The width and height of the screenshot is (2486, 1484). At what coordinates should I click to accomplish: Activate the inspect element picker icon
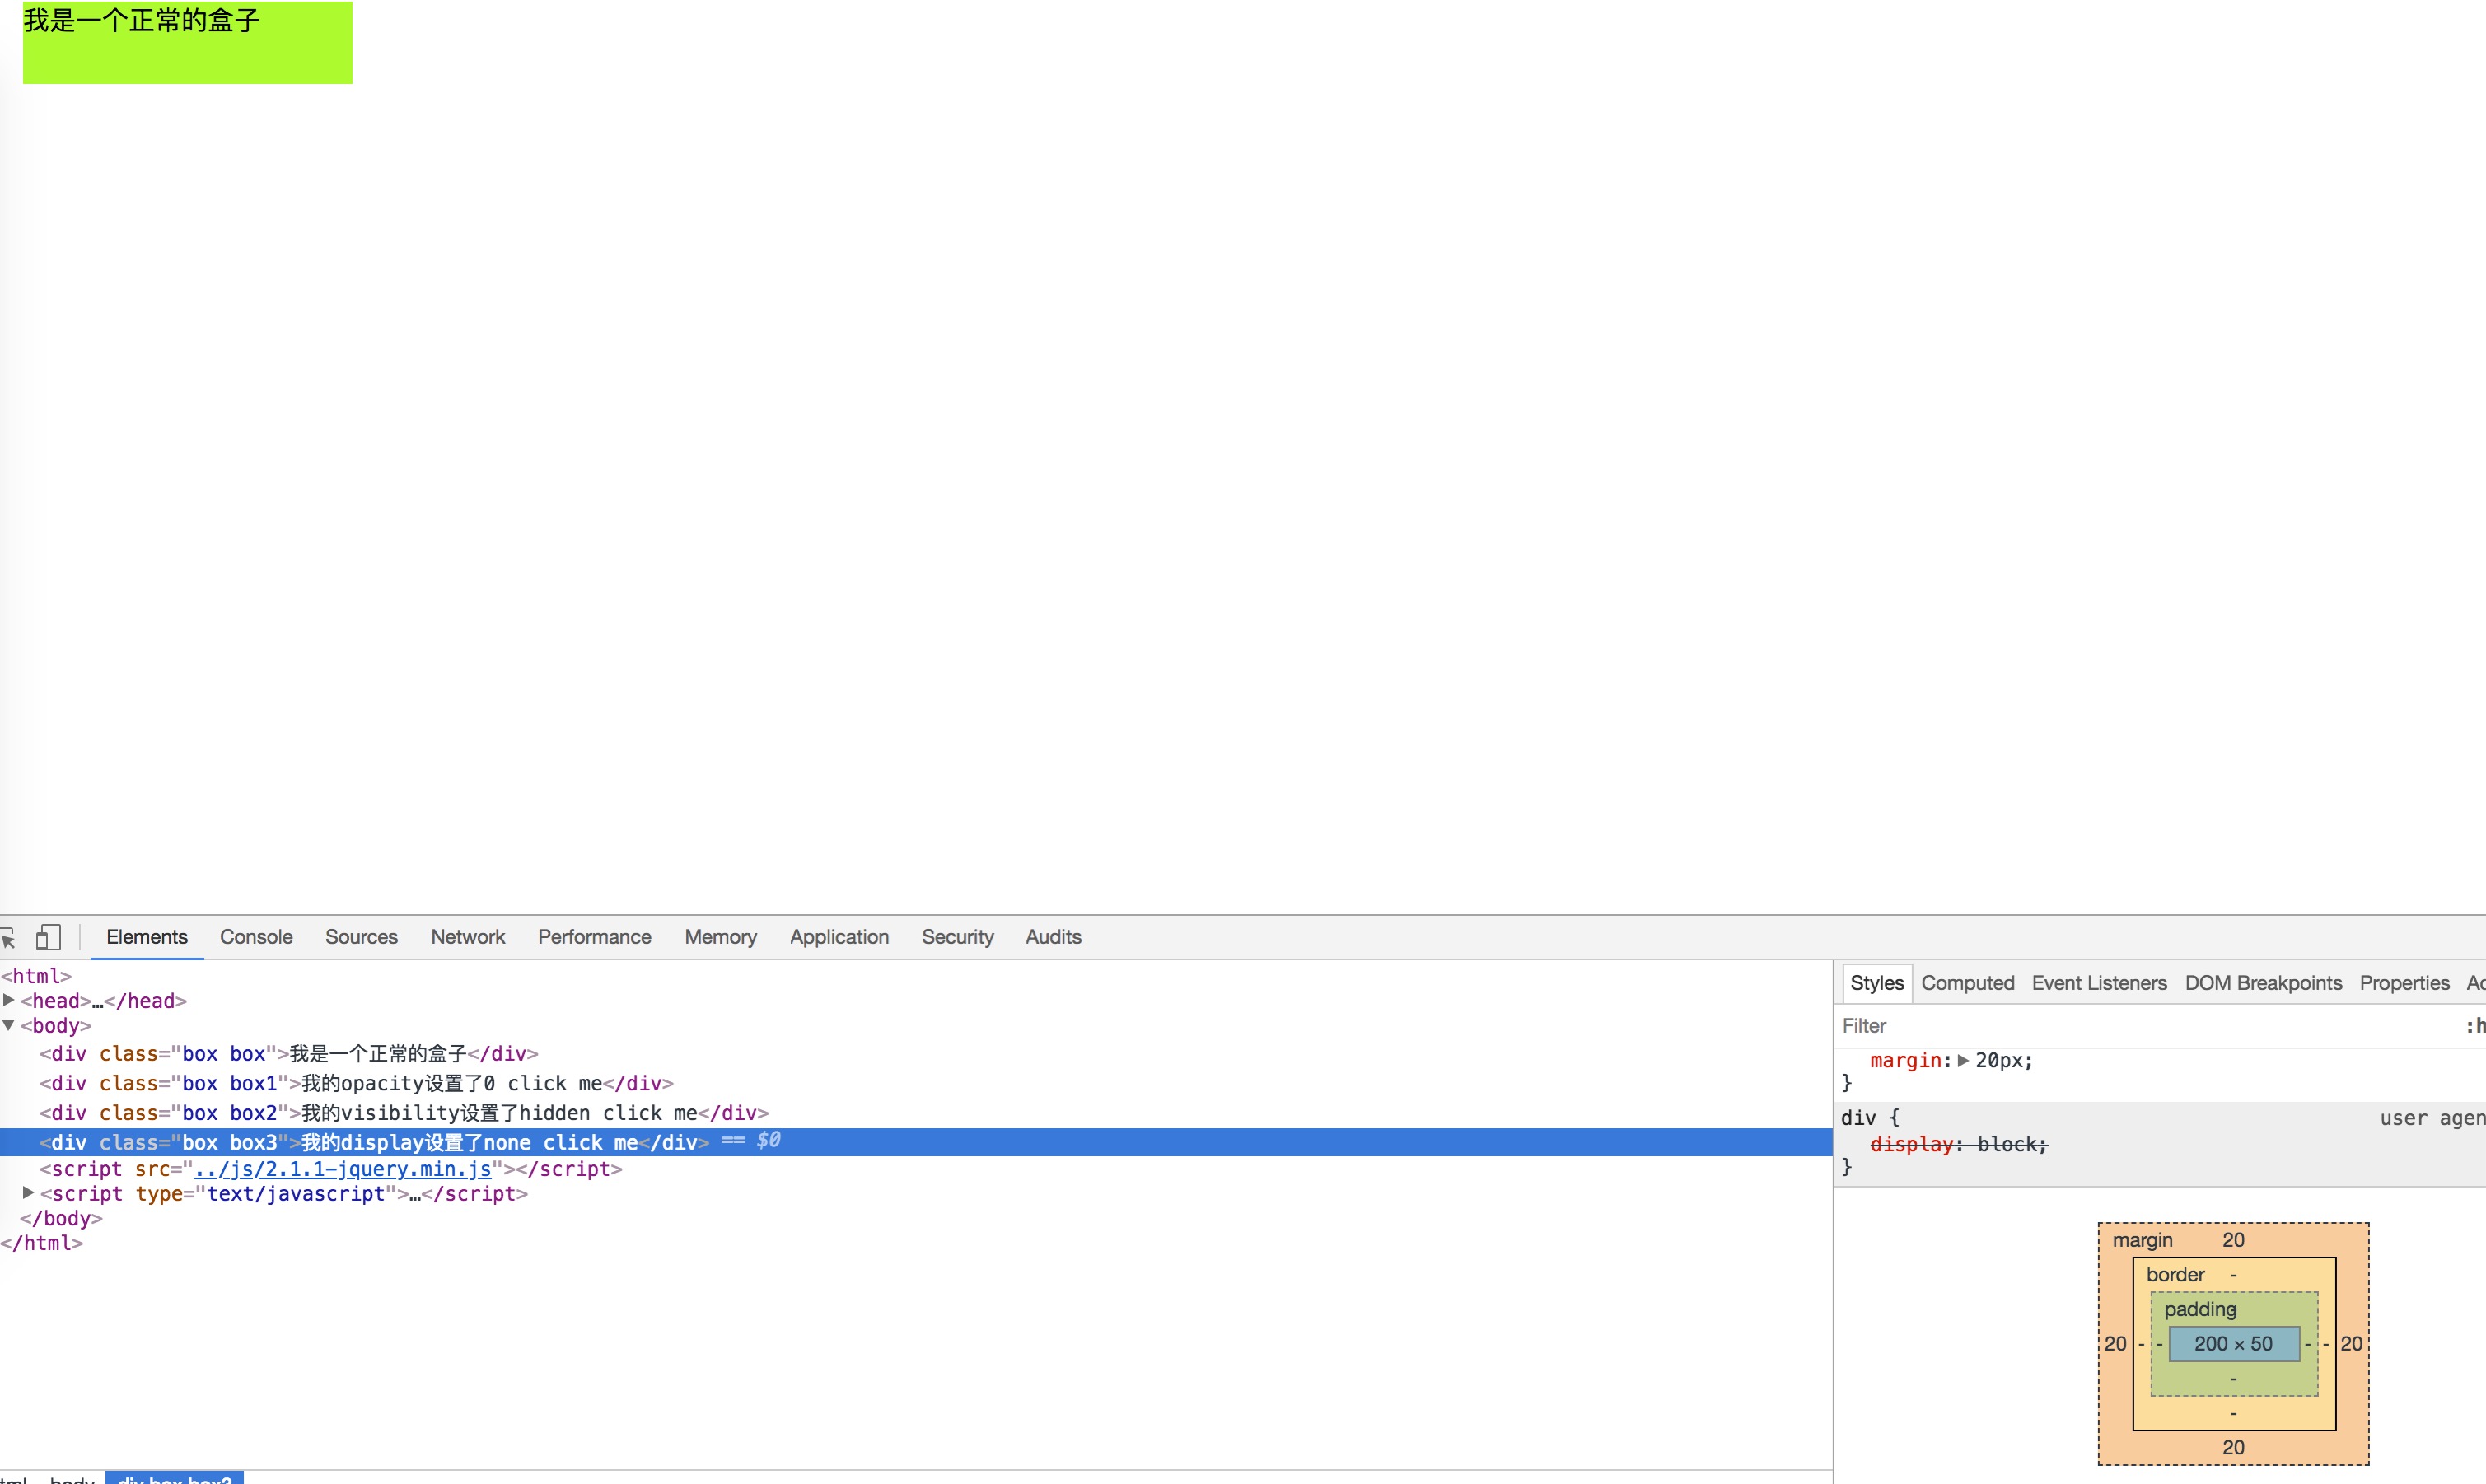pos(8,937)
